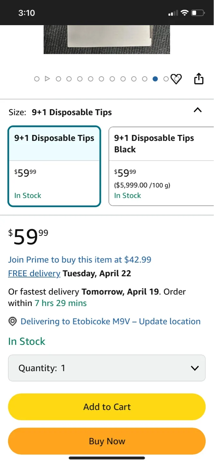Collapse the Size section chevron

pos(198,110)
